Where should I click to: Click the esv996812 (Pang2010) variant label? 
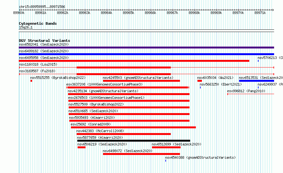tap(246, 91)
